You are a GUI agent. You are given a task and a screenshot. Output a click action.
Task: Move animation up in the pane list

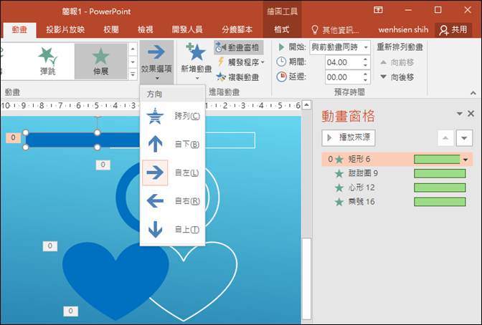click(x=445, y=137)
